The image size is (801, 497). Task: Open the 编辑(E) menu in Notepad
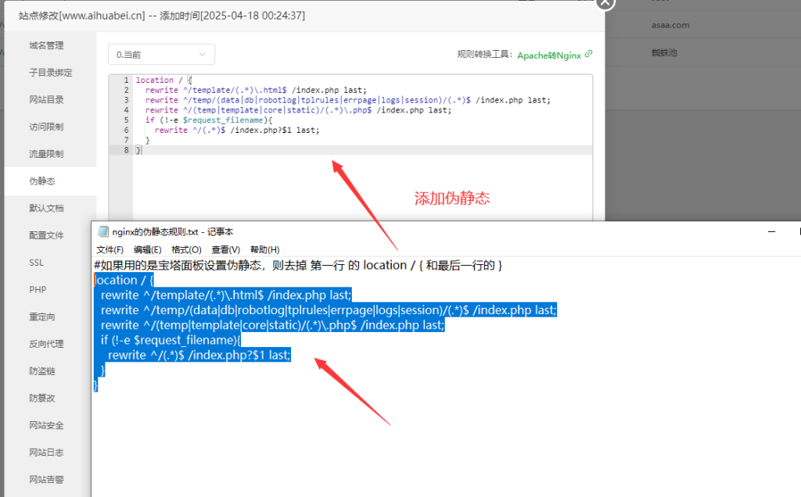[x=147, y=249]
